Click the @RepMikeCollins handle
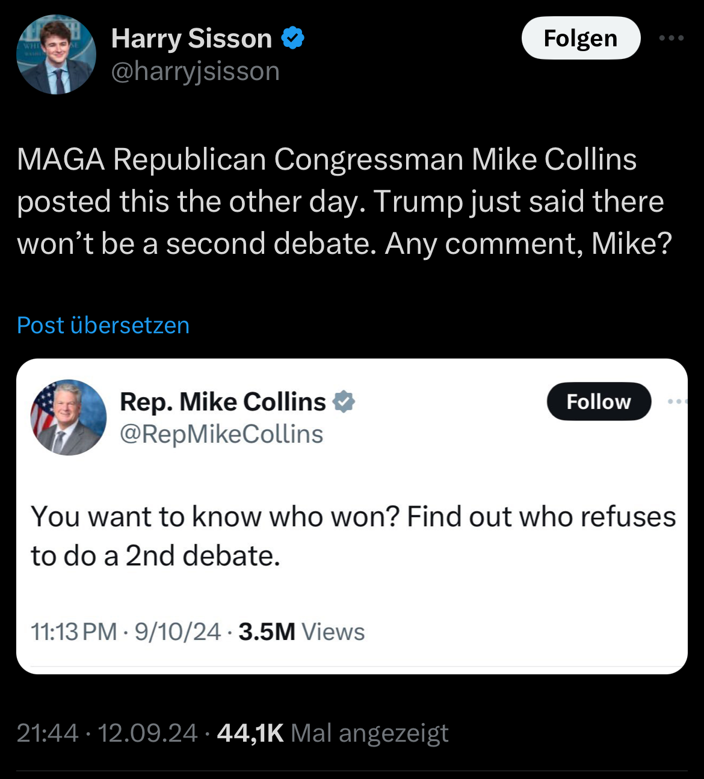Image resolution: width=704 pixels, height=779 pixels. [221, 434]
